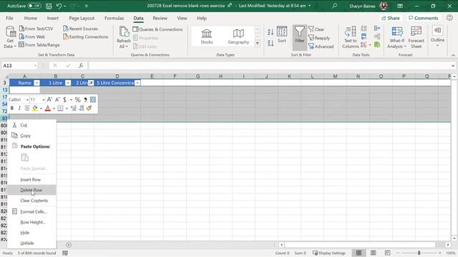Screen dimensions: 458x257
Task: Click the Save icon in title bar
Action: [49, 6]
